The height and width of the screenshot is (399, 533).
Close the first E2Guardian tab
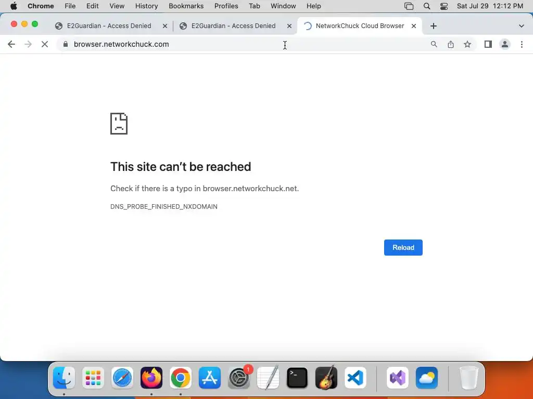click(x=165, y=26)
